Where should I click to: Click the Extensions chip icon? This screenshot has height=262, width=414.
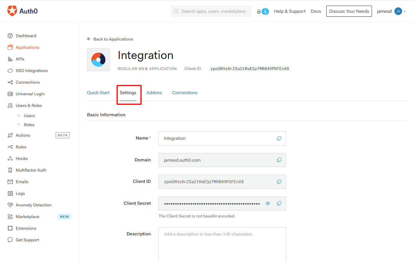point(10,228)
